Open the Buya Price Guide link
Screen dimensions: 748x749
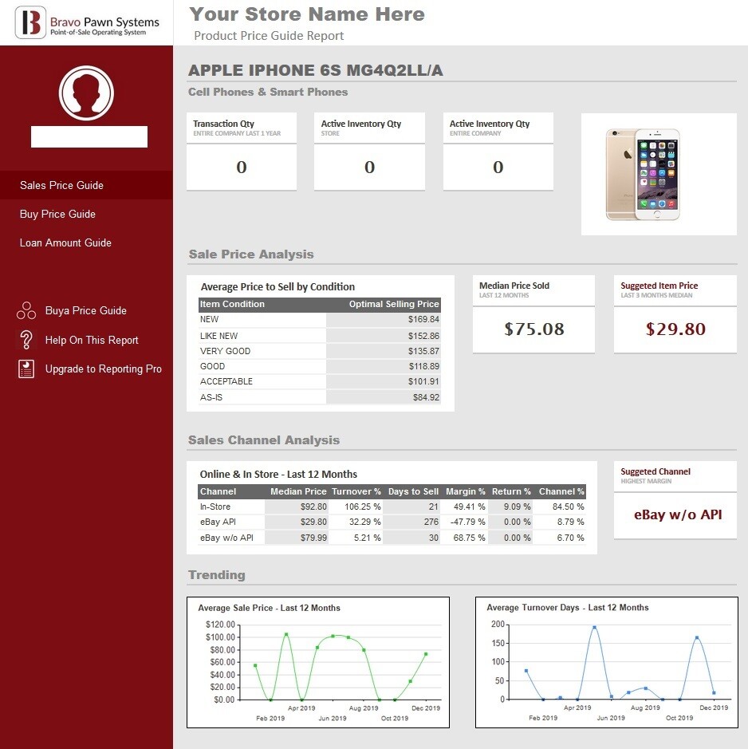point(86,310)
